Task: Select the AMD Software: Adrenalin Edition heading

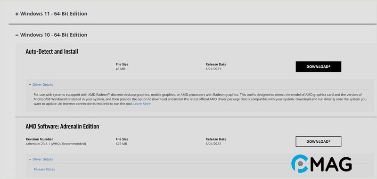Action: click(62, 126)
